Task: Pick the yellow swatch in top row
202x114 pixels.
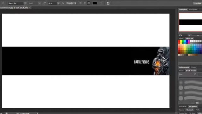Action: point(181,41)
